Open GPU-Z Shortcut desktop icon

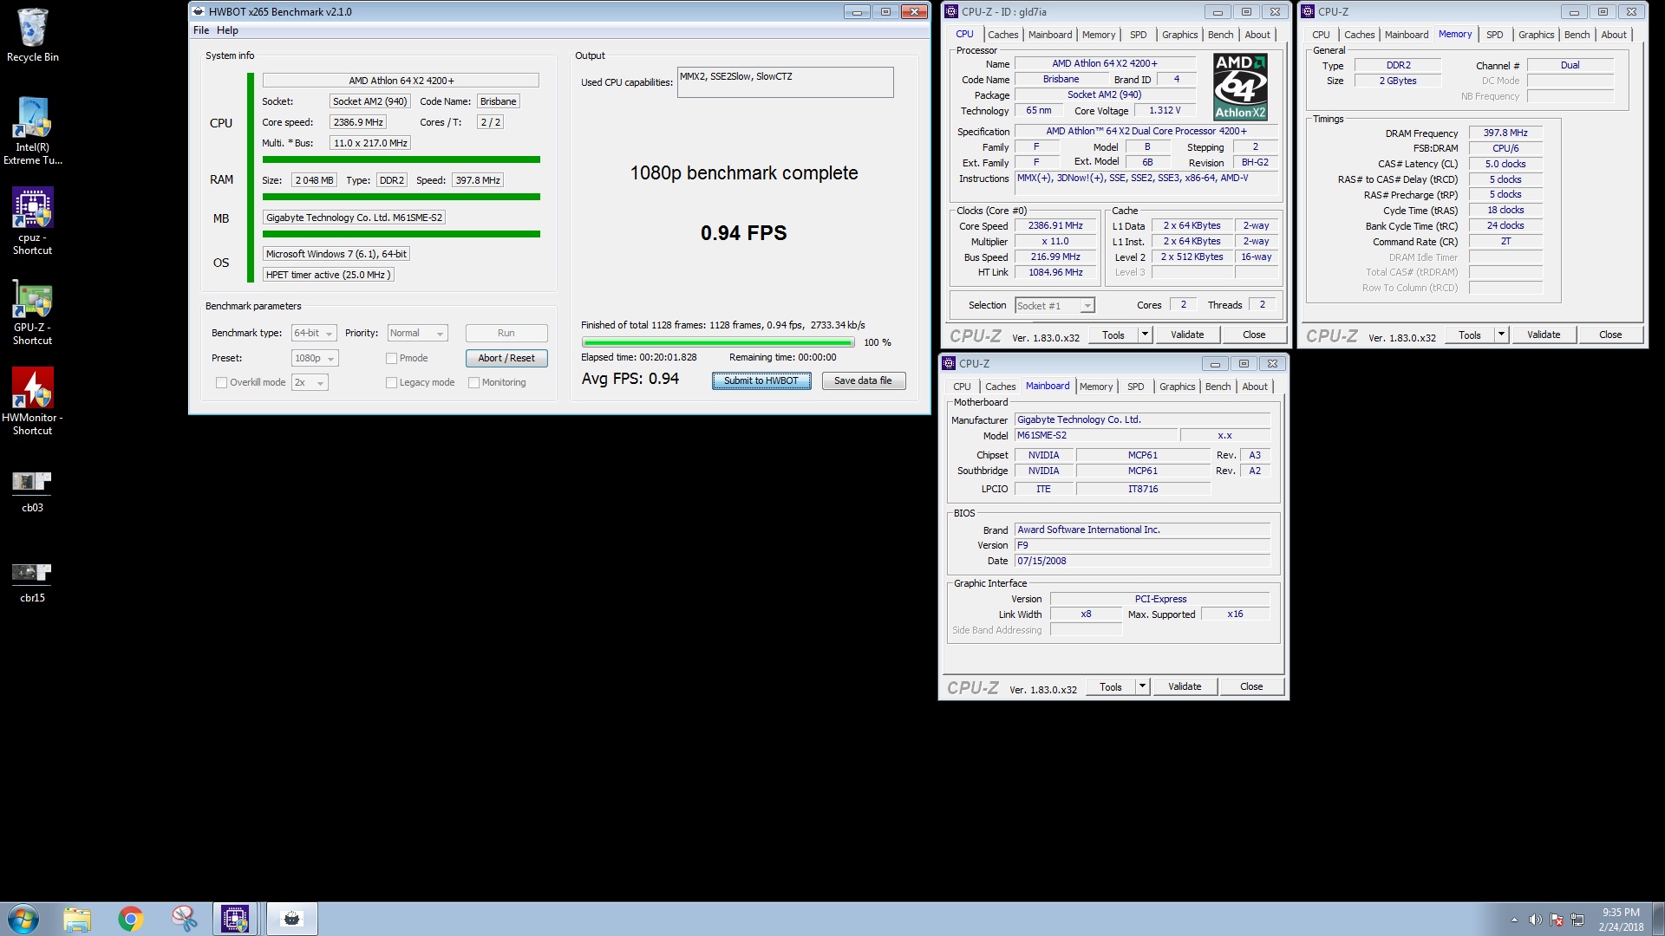point(32,311)
